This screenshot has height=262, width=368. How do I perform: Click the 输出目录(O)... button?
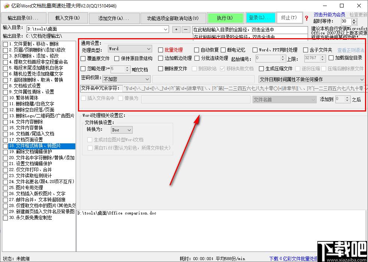[23, 18]
